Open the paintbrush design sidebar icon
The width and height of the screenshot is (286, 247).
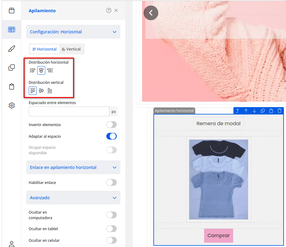pos(12,49)
